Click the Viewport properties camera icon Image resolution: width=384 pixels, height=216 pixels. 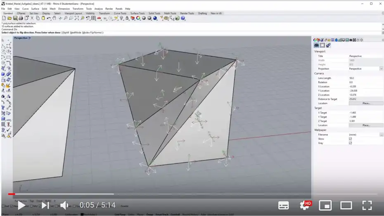pos(316,45)
